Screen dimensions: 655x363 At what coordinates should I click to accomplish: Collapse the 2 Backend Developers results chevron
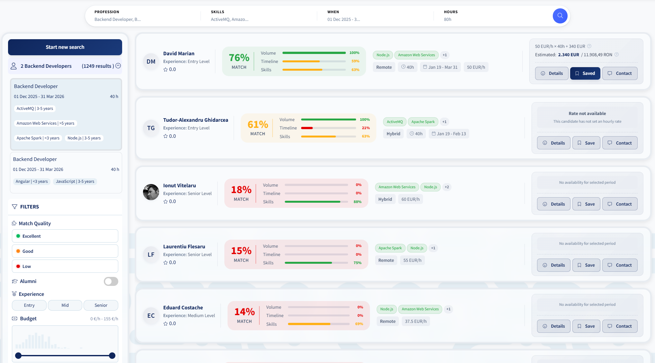[118, 66]
